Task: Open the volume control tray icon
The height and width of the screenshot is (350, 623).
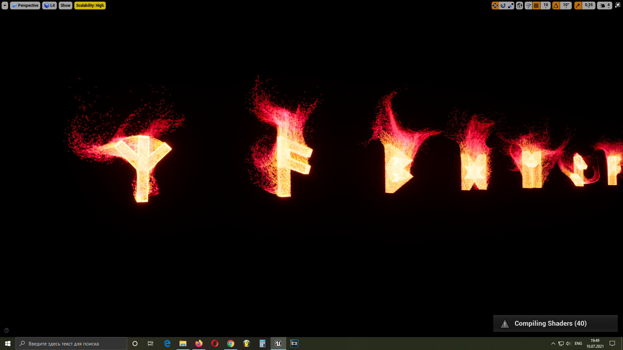Action: (x=568, y=344)
